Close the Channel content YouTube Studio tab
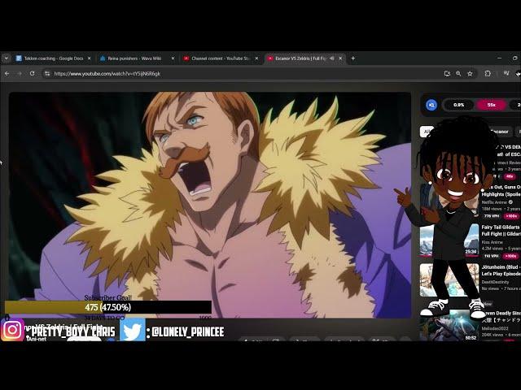Screen dimensions: 521x390 tap(256, 58)
